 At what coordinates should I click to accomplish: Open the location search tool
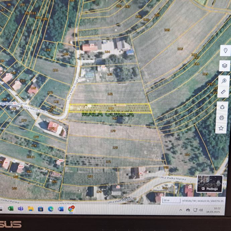[x=224, y=81]
